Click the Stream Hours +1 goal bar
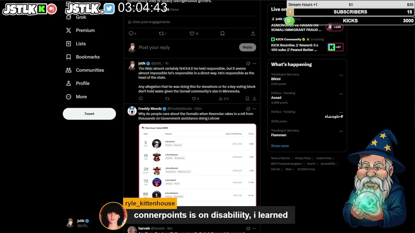Image resolution: width=415 pixels, height=233 pixels. click(350, 5)
